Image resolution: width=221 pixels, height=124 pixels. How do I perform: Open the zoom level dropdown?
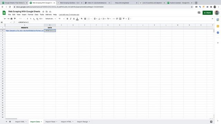click(21, 19)
